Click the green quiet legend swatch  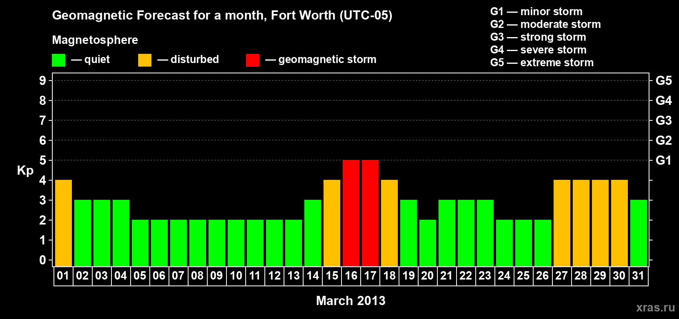(58, 60)
